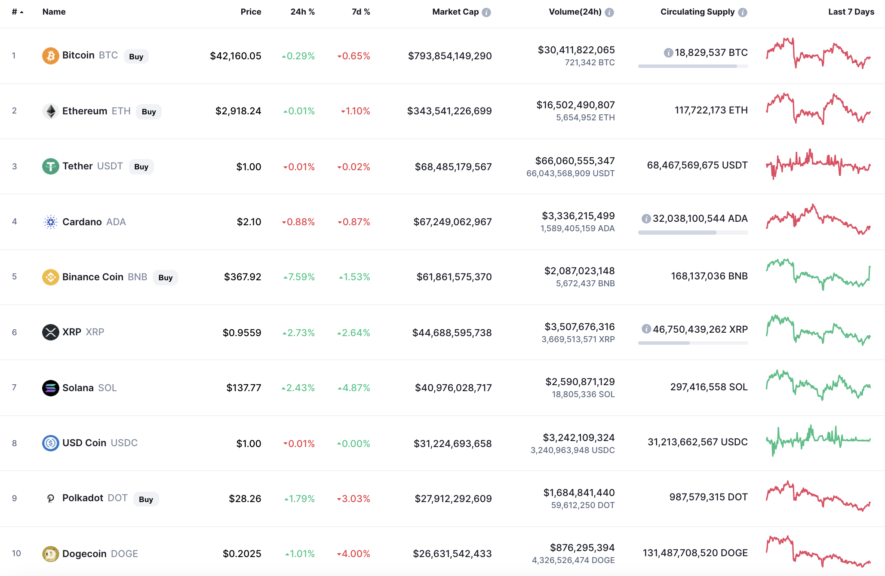
Task: Click XRP circulating supply progress bar
Action: pyautogui.click(x=693, y=343)
